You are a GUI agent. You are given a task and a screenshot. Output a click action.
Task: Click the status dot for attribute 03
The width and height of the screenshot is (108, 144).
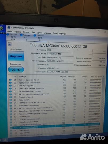(x=10, y=86)
